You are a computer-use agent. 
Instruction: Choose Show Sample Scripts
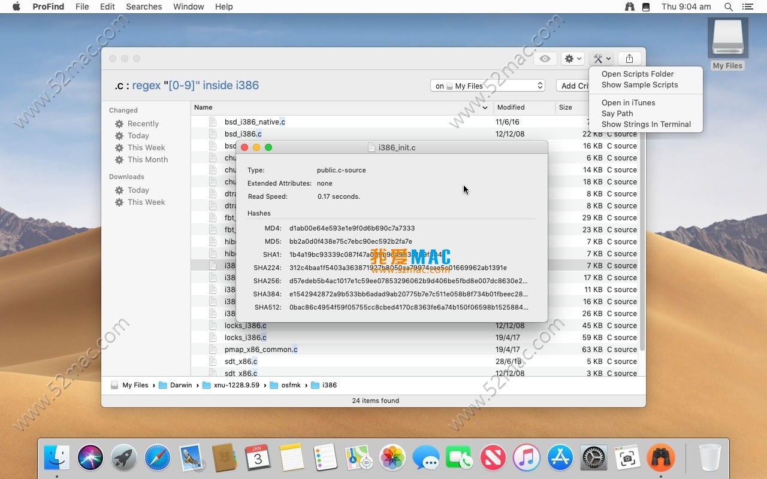coord(640,84)
